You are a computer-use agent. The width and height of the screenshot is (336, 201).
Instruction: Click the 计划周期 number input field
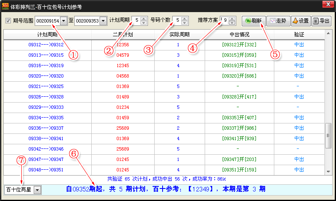[136, 20]
